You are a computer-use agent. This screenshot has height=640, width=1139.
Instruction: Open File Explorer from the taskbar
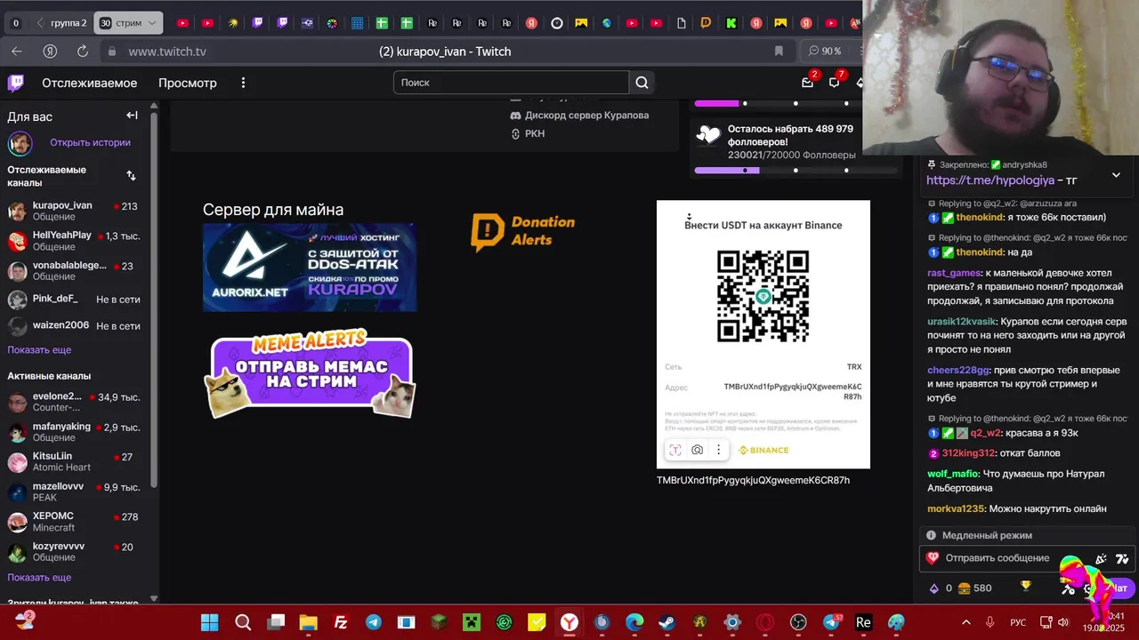(x=308, y=622)
